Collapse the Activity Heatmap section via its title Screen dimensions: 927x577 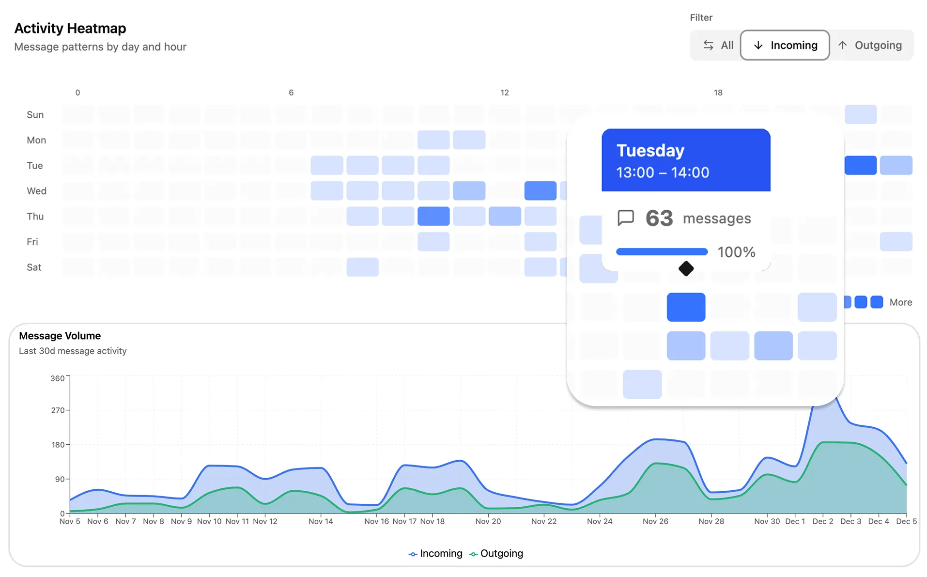[70, 28]
